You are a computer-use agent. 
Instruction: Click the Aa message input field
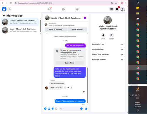pyautogui.click(x=70, y=109)
